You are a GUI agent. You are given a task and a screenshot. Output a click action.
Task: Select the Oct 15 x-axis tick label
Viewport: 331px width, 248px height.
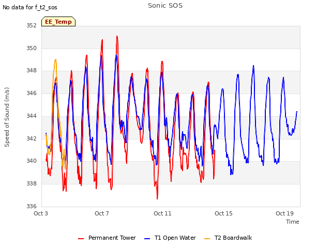[223, 213]
